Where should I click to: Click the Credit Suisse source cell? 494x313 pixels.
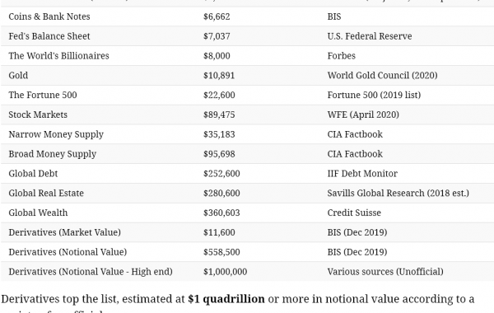point(354,213)
